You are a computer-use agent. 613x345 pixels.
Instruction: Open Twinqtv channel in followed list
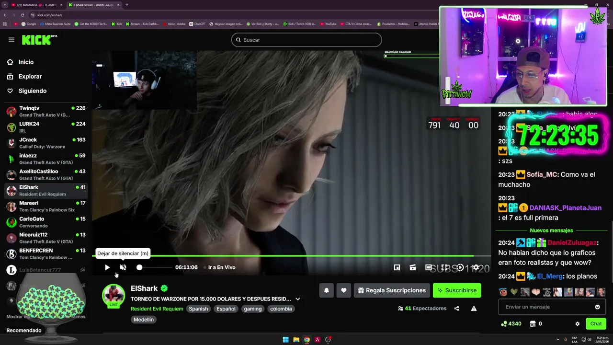click(46, 111)
